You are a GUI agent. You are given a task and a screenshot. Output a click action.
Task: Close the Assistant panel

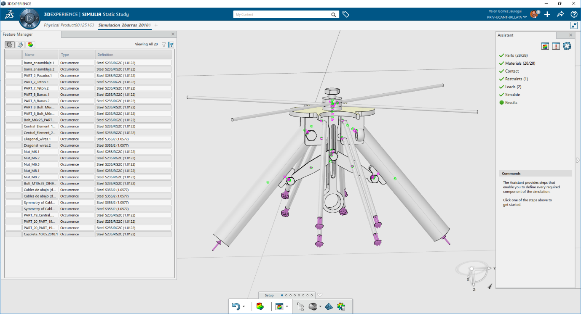[571, 35]
